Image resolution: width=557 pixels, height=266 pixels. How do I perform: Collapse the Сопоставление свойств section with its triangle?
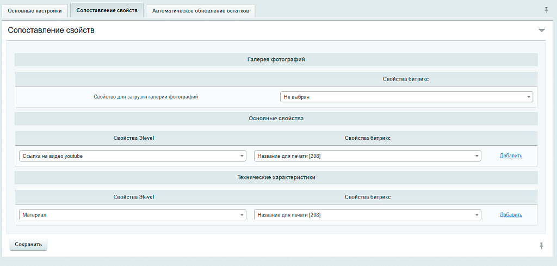click(x=541, y=30)
